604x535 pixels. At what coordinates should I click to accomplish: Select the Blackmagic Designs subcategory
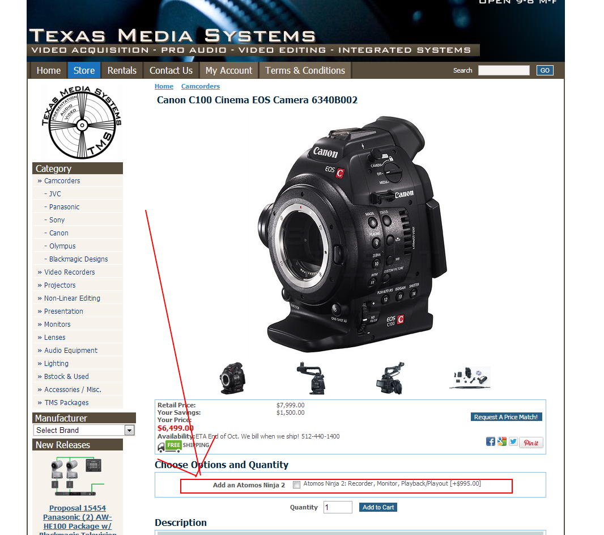[x=78, y=259]
